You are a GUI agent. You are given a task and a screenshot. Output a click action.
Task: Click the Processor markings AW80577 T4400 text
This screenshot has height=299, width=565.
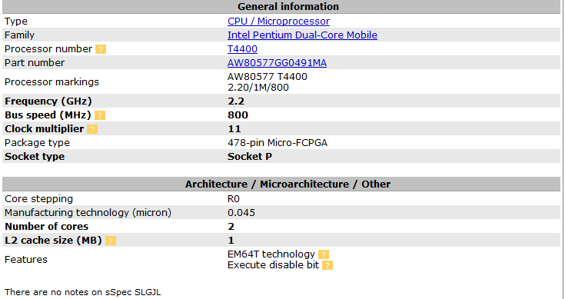[268, 77]
